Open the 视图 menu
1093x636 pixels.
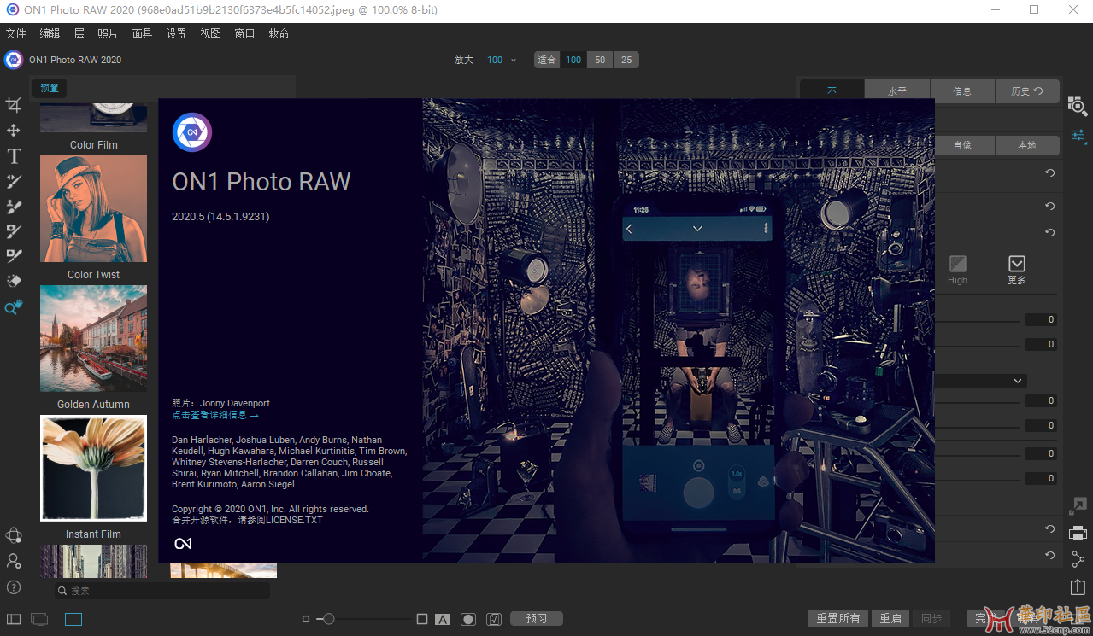(210, 33)
